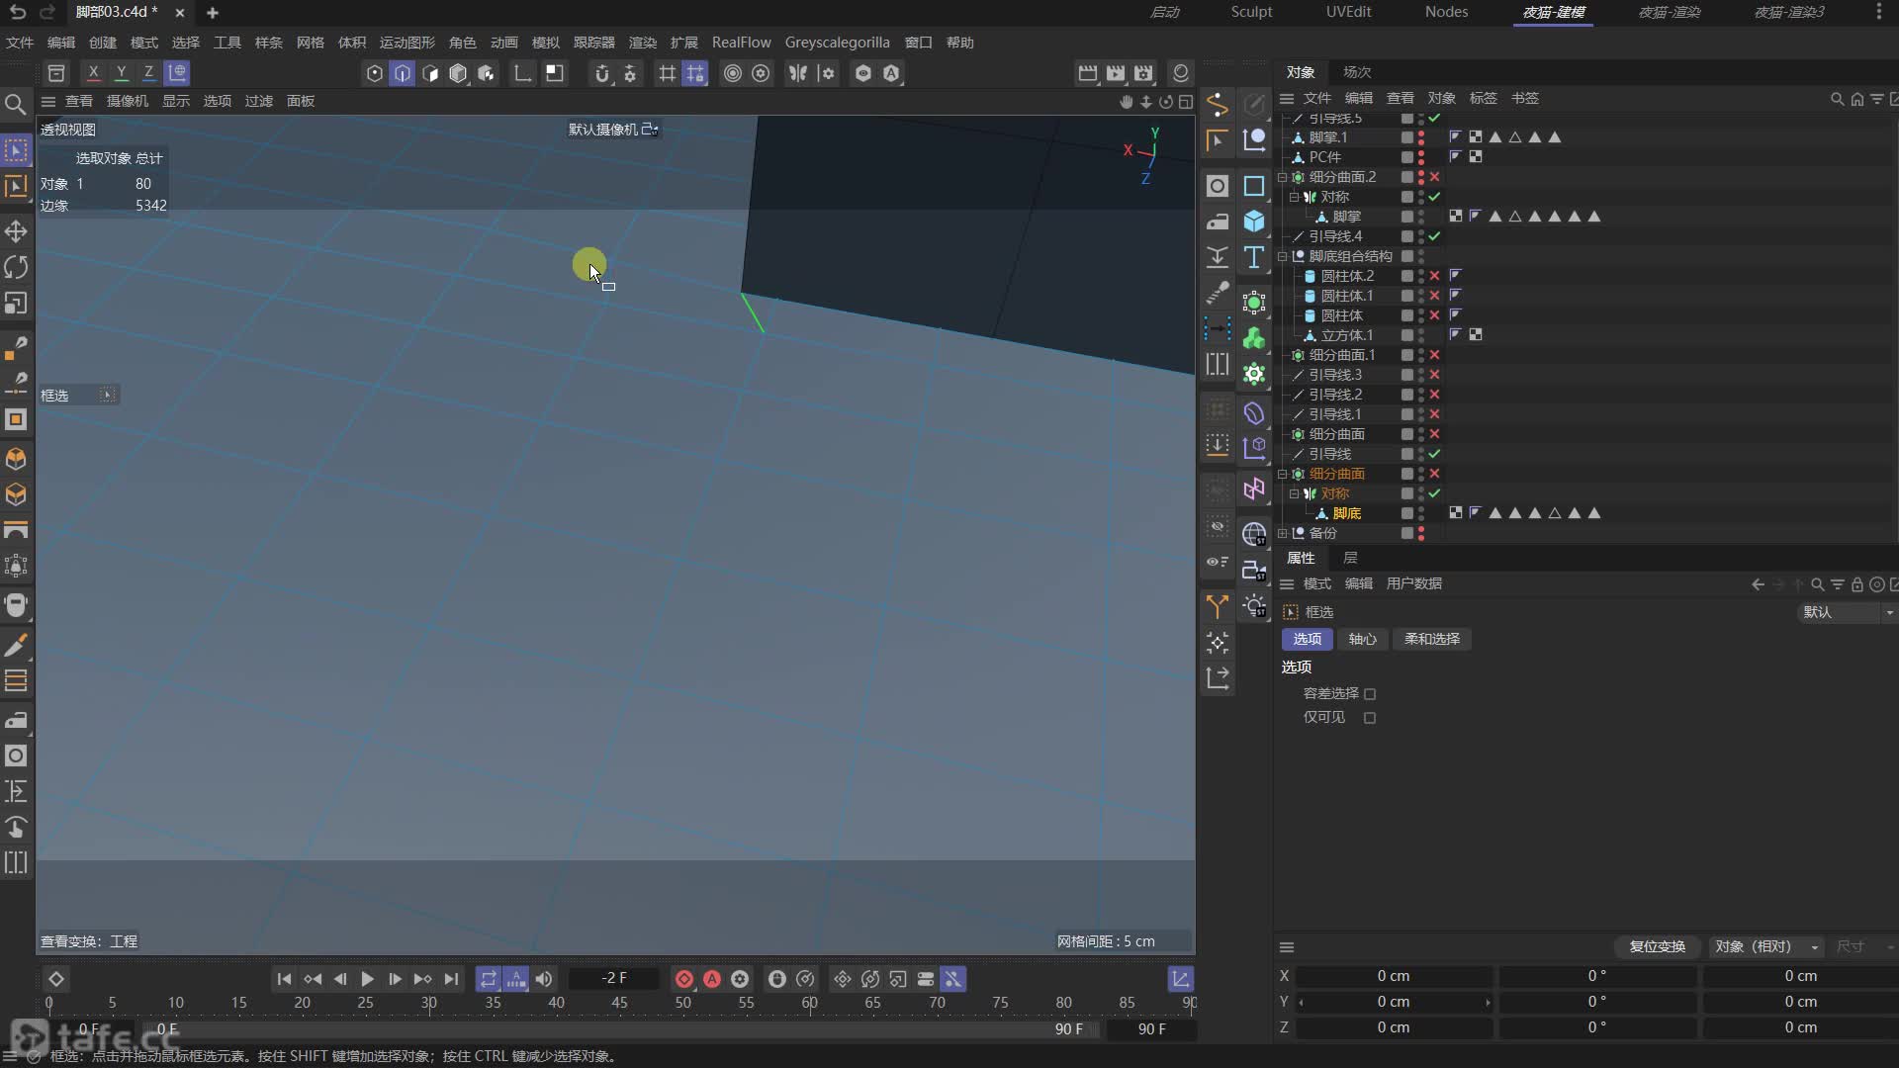Toggle world coordinate system icon
The height and width of the screenshot is (1068, 1899).
[177, 72]
